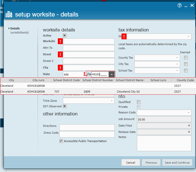Collapse the Zip code dropdown arrow
196x172 pixels.
[112, 74]
